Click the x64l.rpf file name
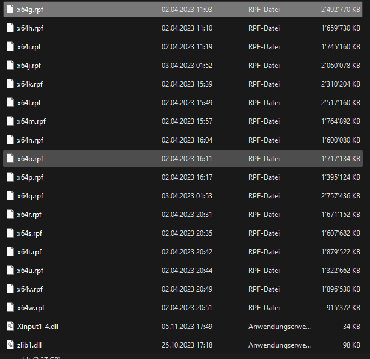 coord(28,103)
